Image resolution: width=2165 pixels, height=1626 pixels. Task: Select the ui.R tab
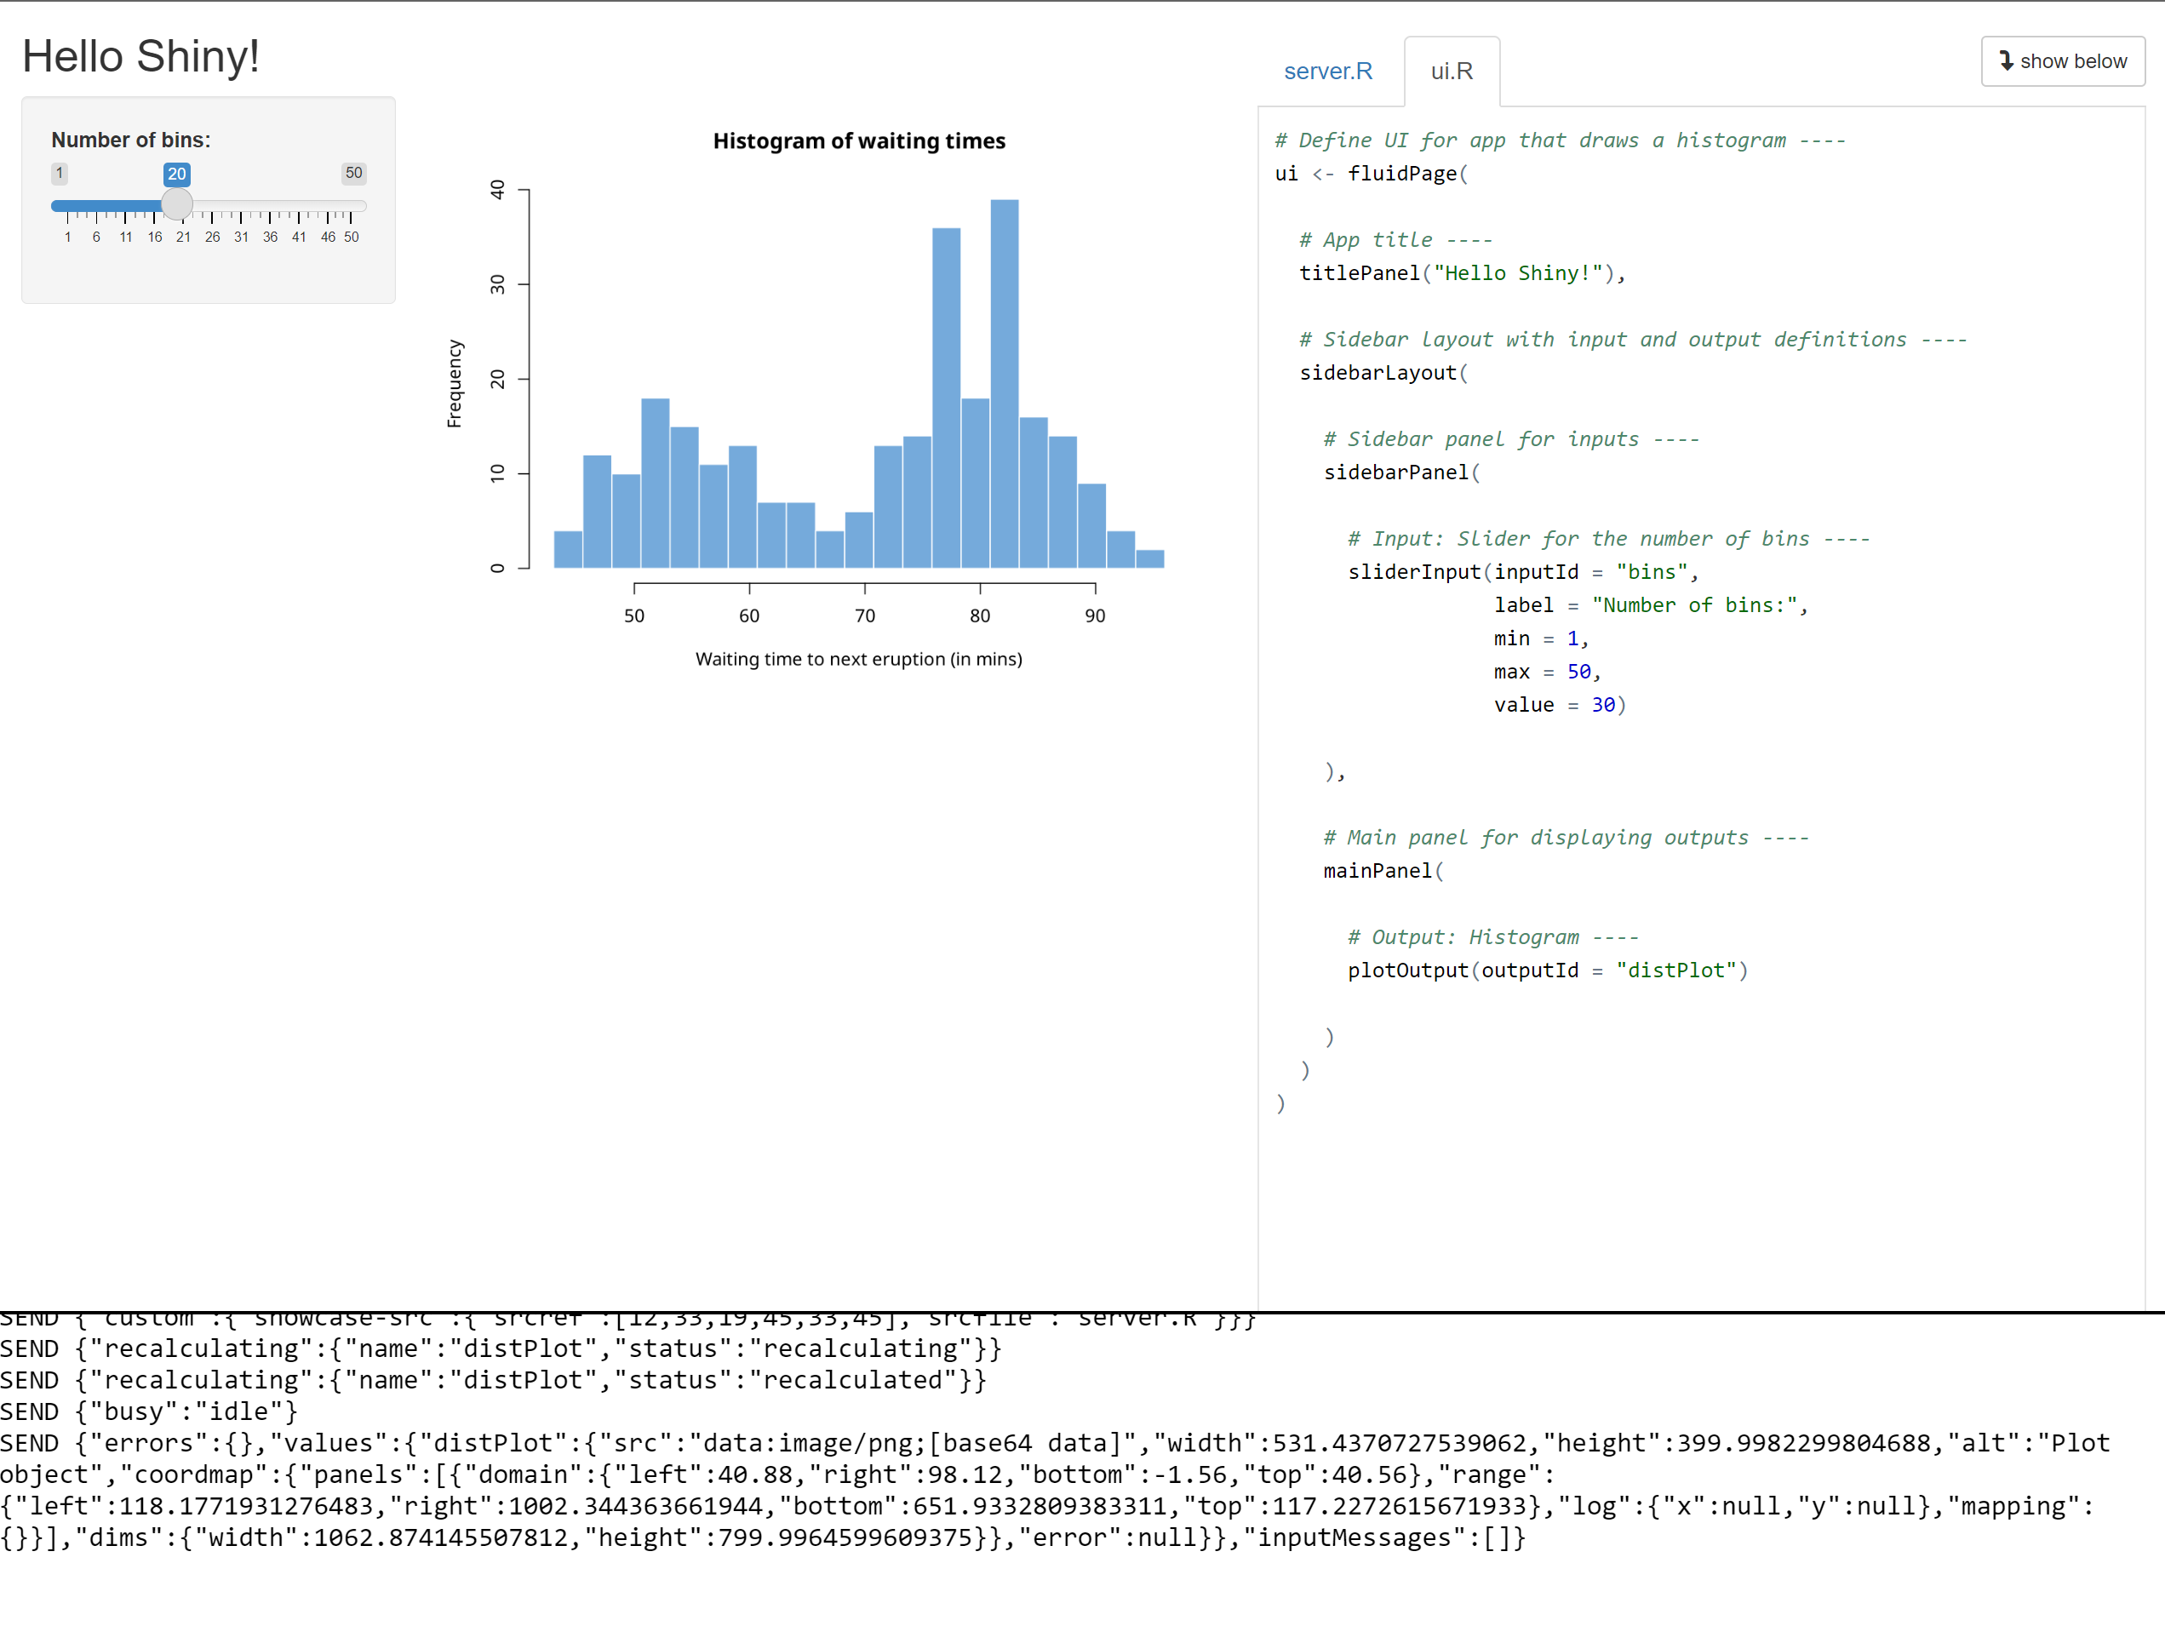[x=1451, y=71]
